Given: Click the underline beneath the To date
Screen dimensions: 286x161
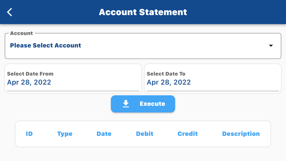Looking at the screenshot, I should pos(213,91).
